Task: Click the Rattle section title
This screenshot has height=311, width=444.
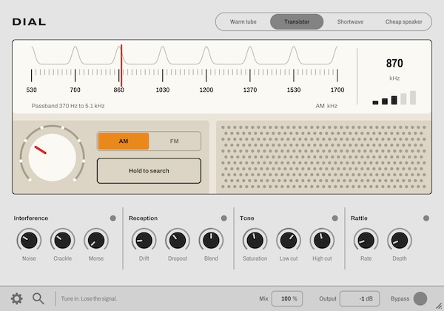Action: coord(359,218)
